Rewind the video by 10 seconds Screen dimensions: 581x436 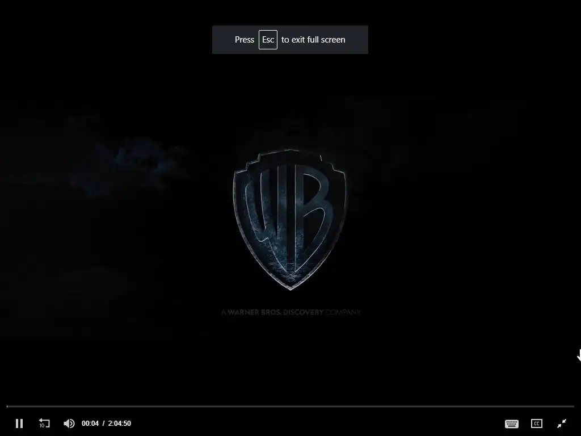tap(44, 423)
